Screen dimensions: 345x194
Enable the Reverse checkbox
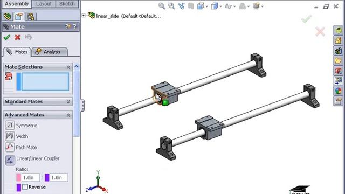[x=25, y=187]
